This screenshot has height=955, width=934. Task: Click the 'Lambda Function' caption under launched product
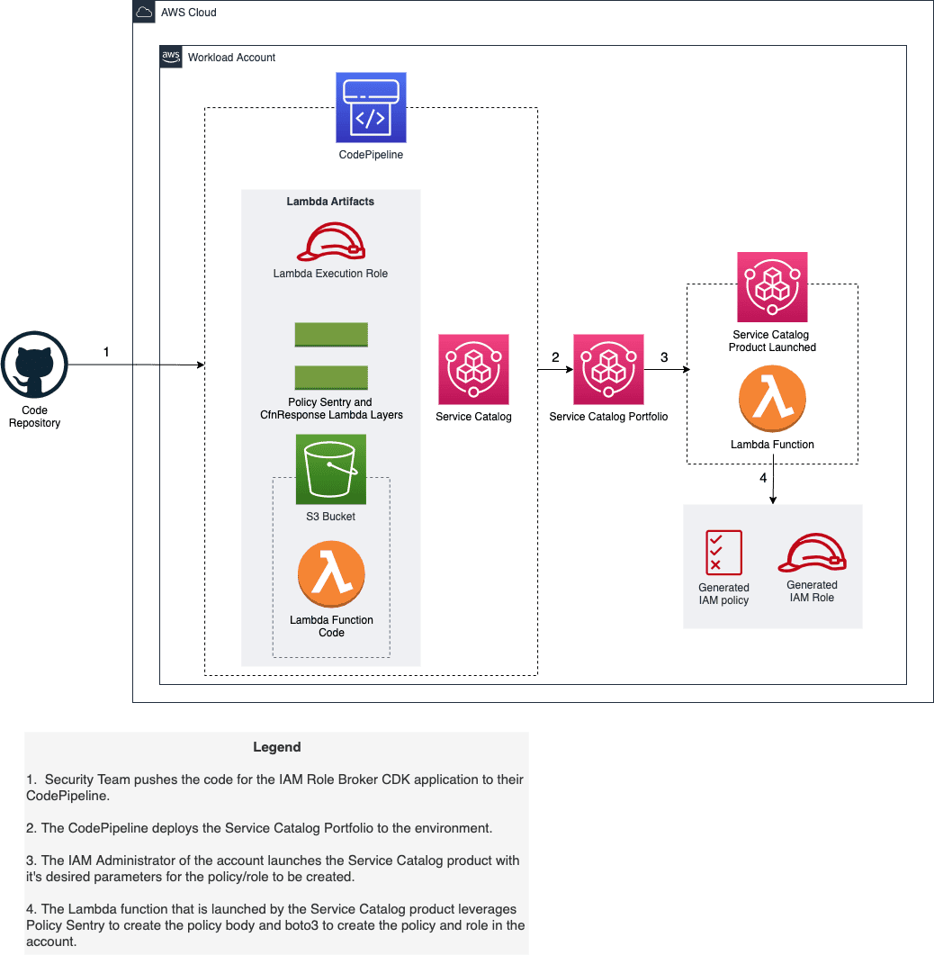(x=772, y=445)
